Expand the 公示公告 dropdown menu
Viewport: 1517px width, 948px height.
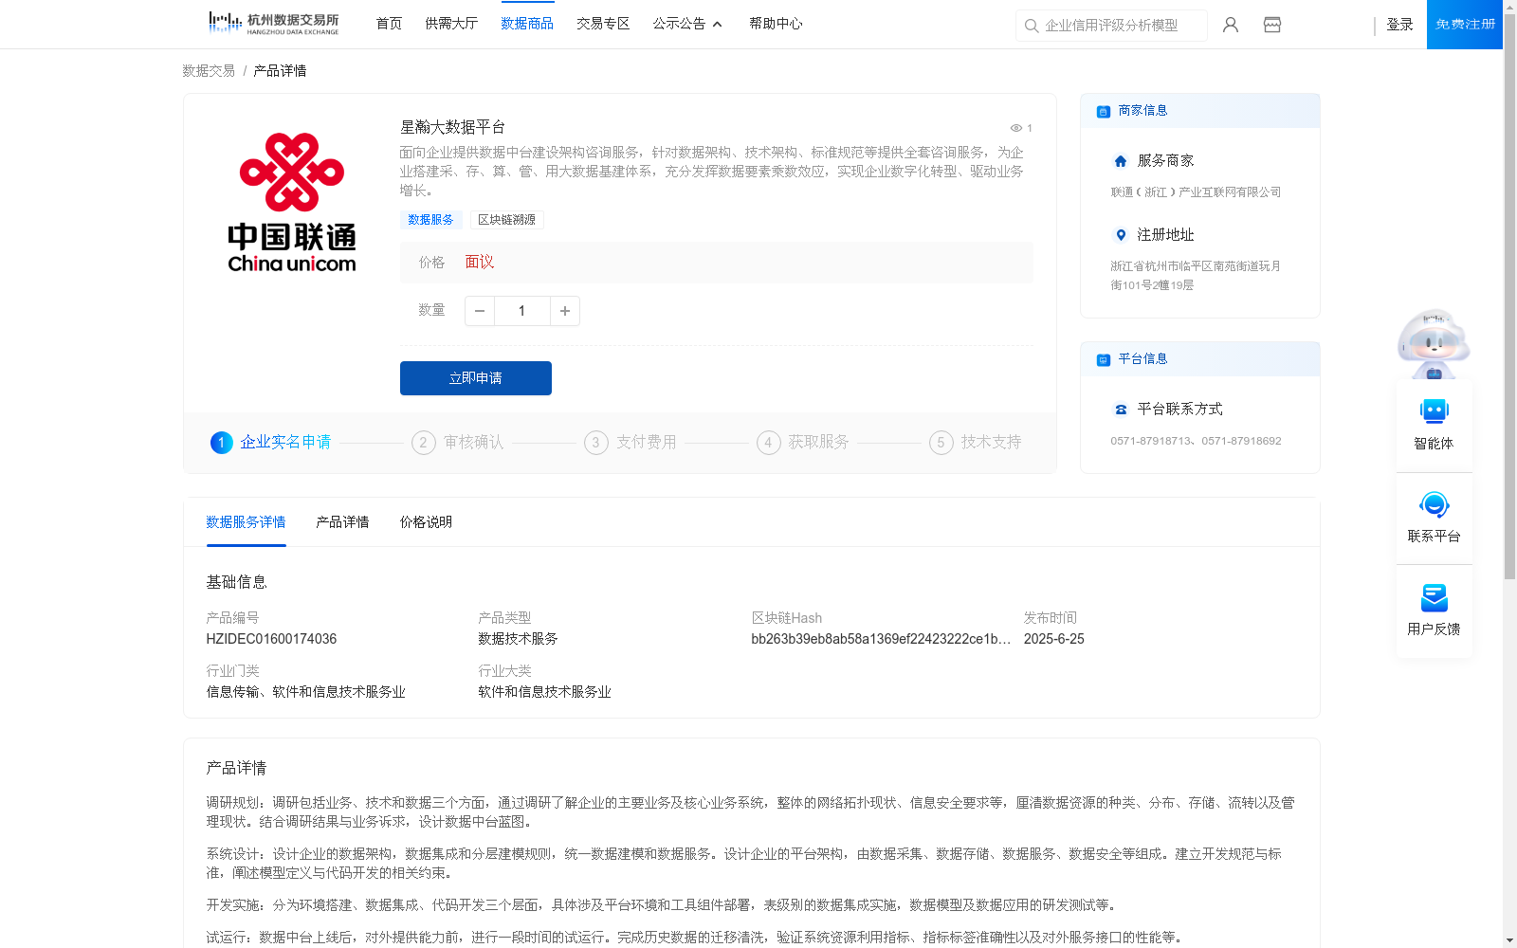click(x=688, y=24)
